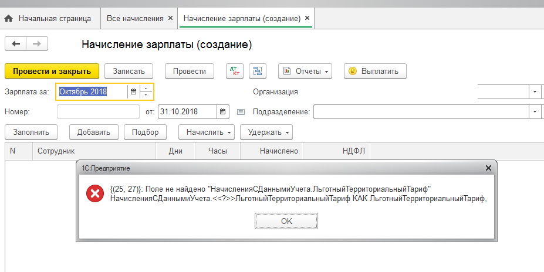Click the Выплатить button
Screen dimensions: 544x272
click(x=374, y=72)
